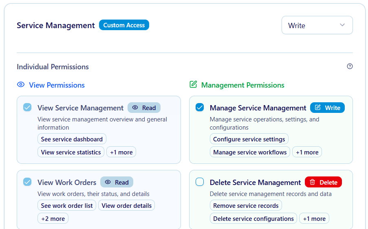
Task: Click the View order details tag
Action: pyautogui.click(x=126, y=206)
